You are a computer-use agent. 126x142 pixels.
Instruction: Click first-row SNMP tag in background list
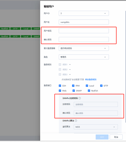(x=36, y=29)
